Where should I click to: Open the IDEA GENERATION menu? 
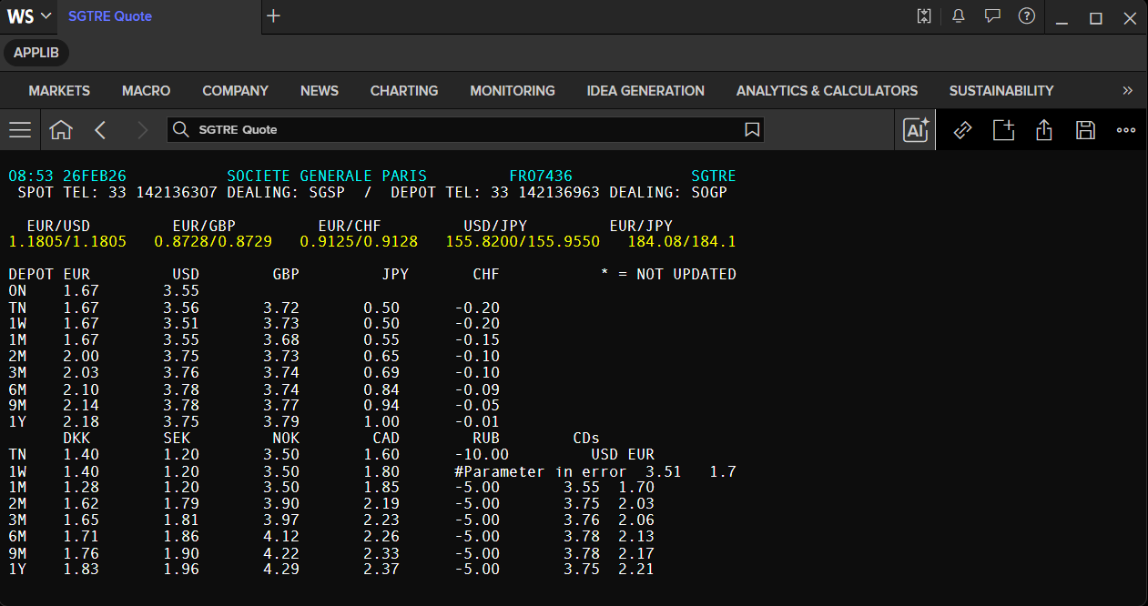point(645,91)
